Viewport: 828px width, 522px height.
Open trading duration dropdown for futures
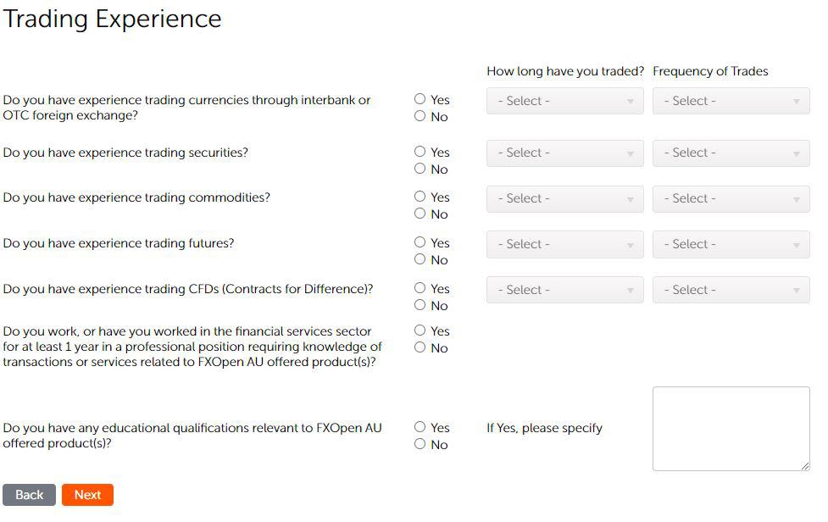click(x=564, y=244)
